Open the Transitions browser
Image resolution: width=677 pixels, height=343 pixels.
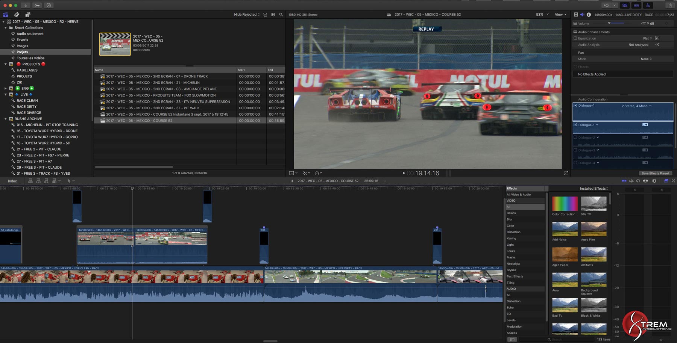[x=673, y=181]
